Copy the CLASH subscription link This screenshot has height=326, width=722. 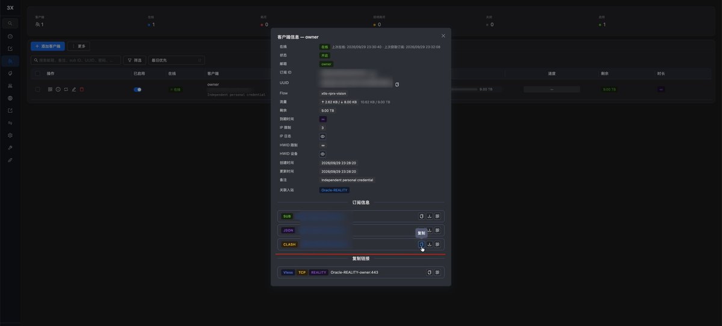click(x=422, y=244)
